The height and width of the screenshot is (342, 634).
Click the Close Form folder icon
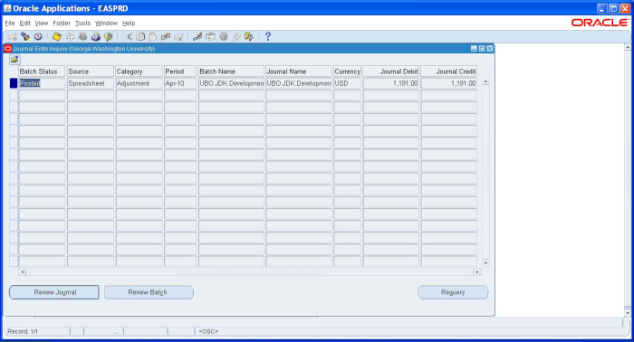pos(109,37)
